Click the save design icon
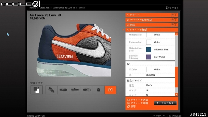 [x=128, y=106]
